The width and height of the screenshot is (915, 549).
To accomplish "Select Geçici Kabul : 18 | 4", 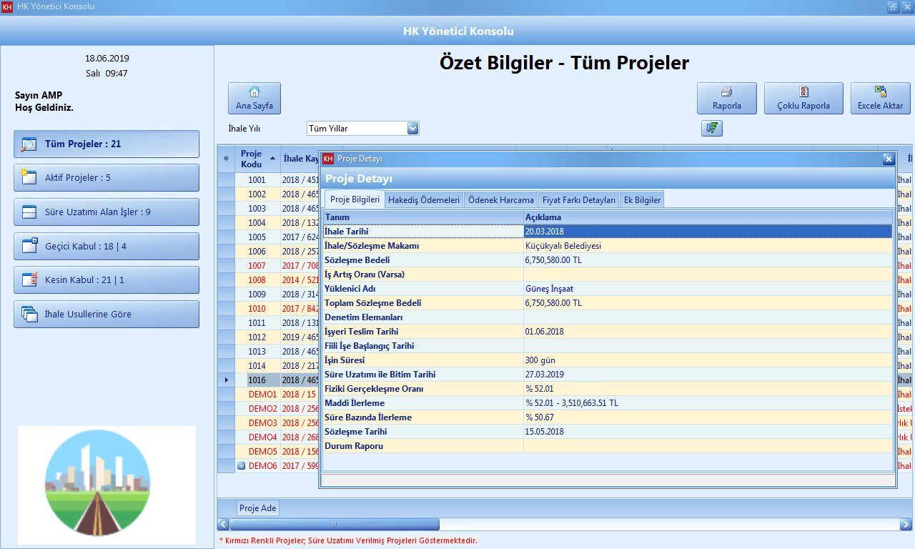I will click(x=107, y=246).
